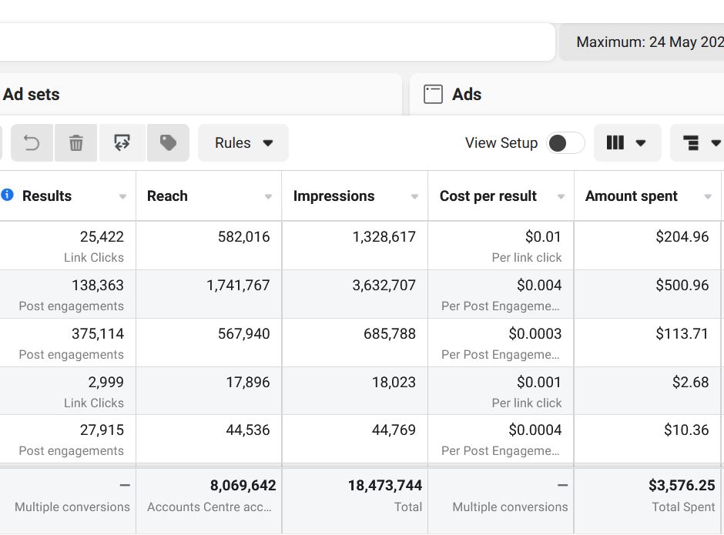This screenshot has height=535, width=724.
Task: Switch to the Ads tab
Action: (x=466, y=95)
